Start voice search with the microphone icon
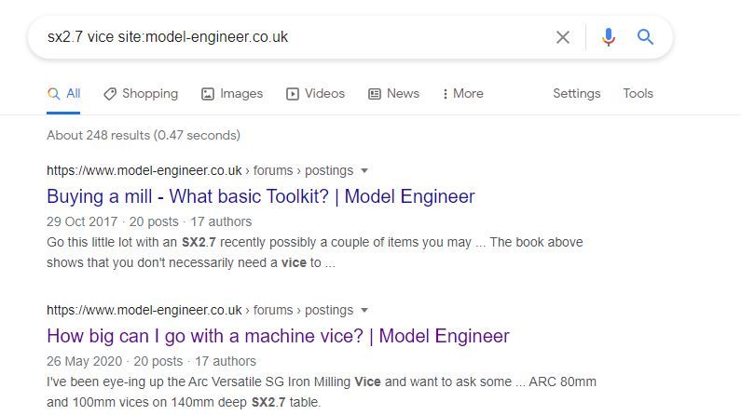The image size is (741, 415). click(609, 37)
